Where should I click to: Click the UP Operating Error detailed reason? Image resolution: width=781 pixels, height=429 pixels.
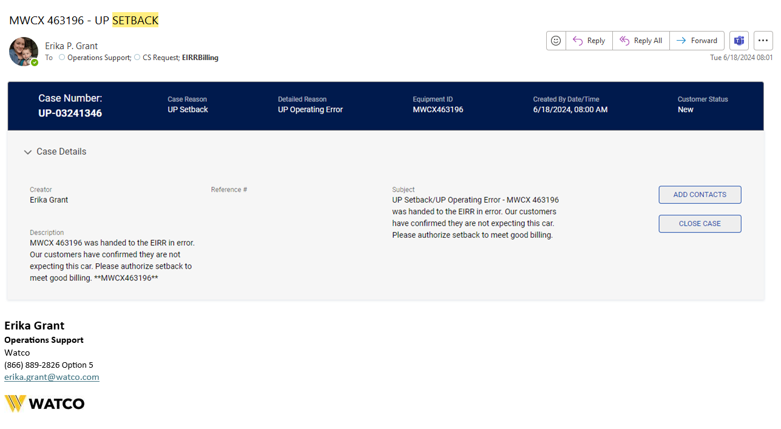(310, 110)
